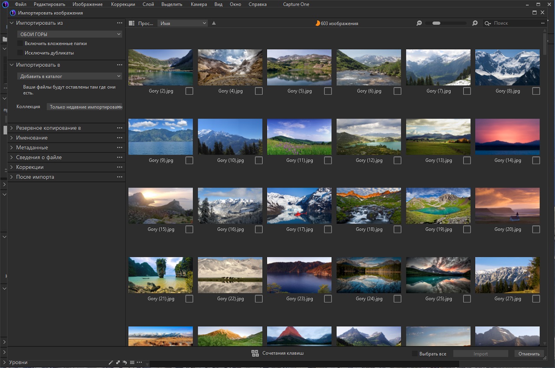Screen dimensions: 555x368
Task: Open the Коррекции menu
Action: click(123, 4)
